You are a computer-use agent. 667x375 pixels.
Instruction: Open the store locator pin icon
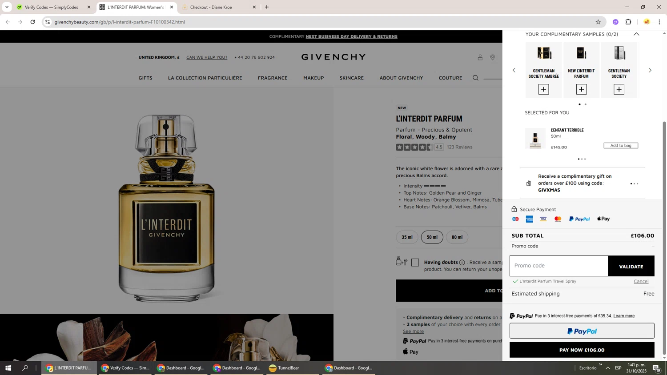click(493, 57)
